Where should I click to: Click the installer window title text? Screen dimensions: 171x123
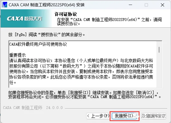point(47,5)
